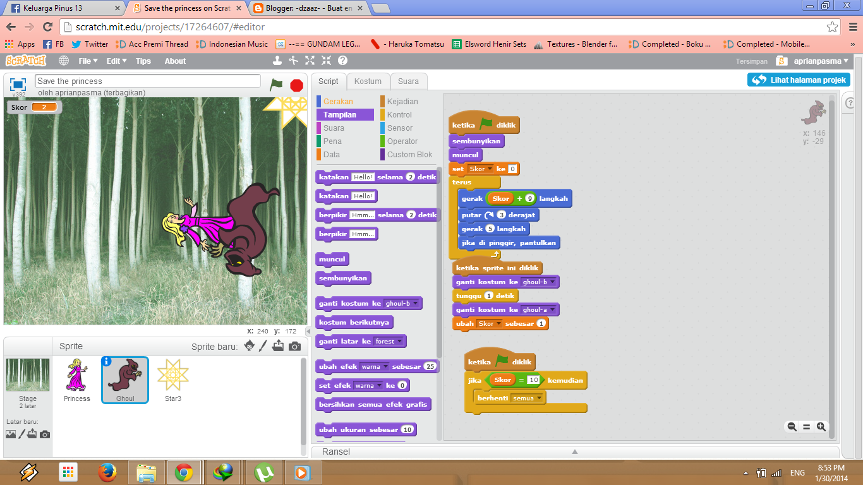Open the Block help question mark icon
Image resolution: width=863 pixels, height=485 pixels.
coord(341,61)
